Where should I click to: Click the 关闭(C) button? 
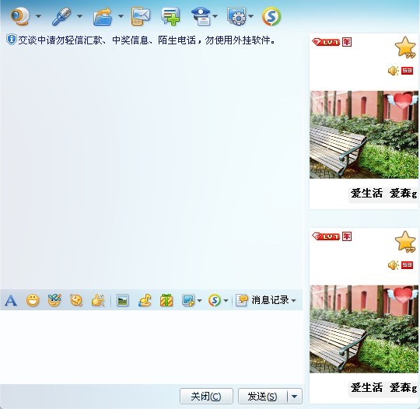click(x=206, y=396)
